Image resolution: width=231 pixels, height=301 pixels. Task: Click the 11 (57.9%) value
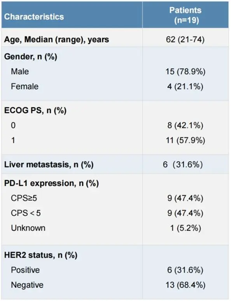(186, 140)
